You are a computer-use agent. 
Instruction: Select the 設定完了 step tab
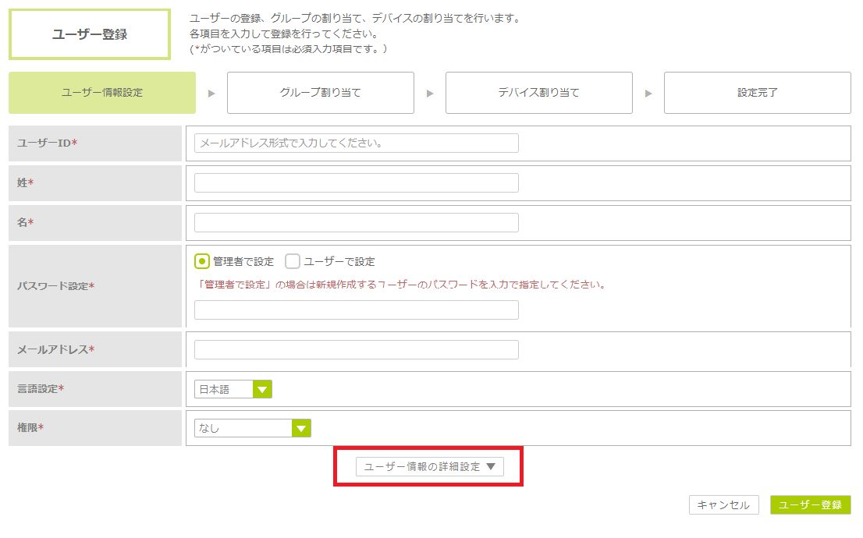757,93
